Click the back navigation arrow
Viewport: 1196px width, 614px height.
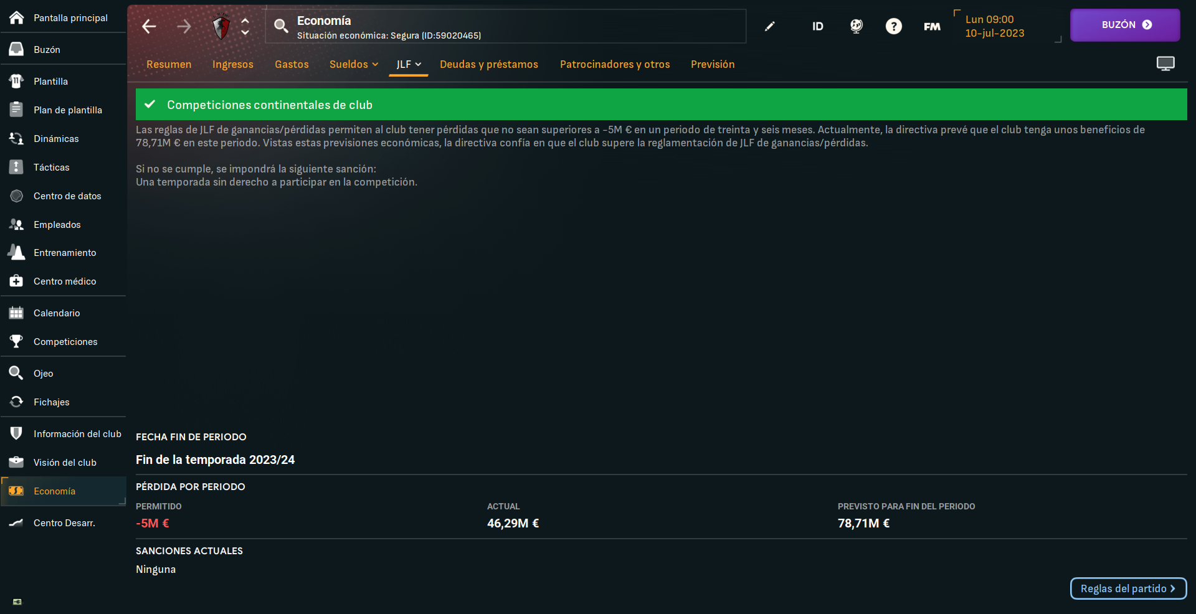[x=149, y=26]
